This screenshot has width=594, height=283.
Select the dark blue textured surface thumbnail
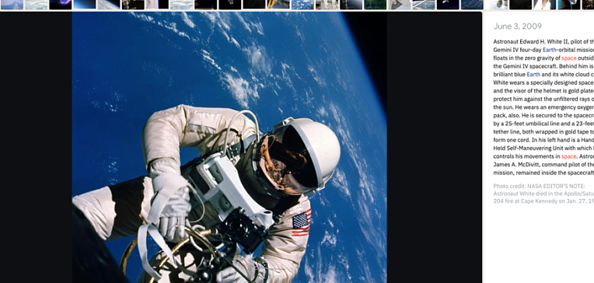point(473,5)
